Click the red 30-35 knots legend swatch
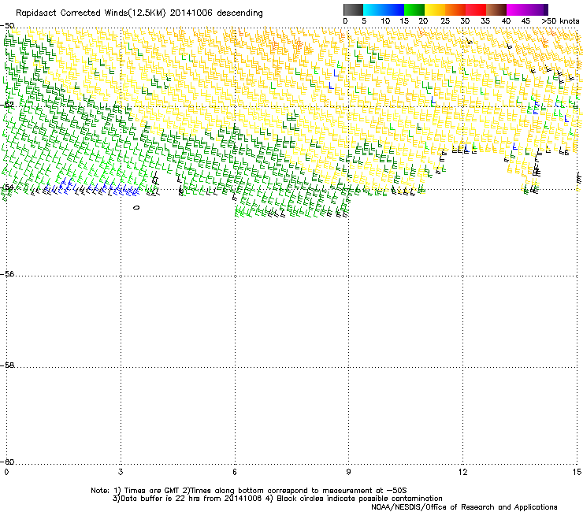 [476, 9]
